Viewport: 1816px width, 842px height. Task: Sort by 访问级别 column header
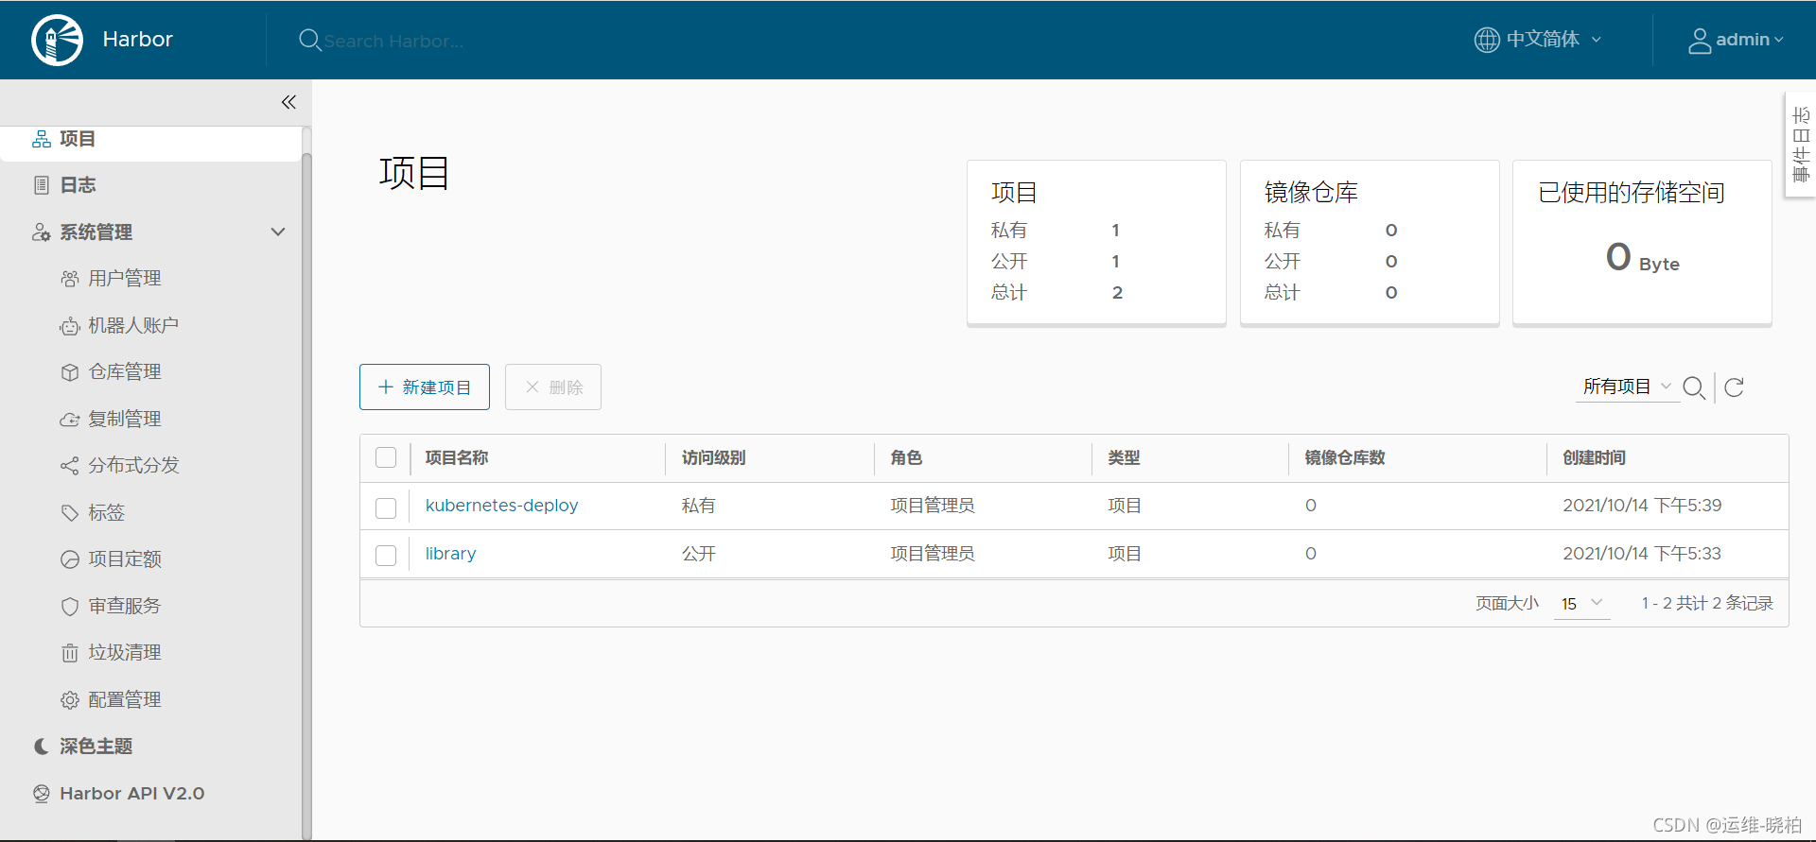714,457
